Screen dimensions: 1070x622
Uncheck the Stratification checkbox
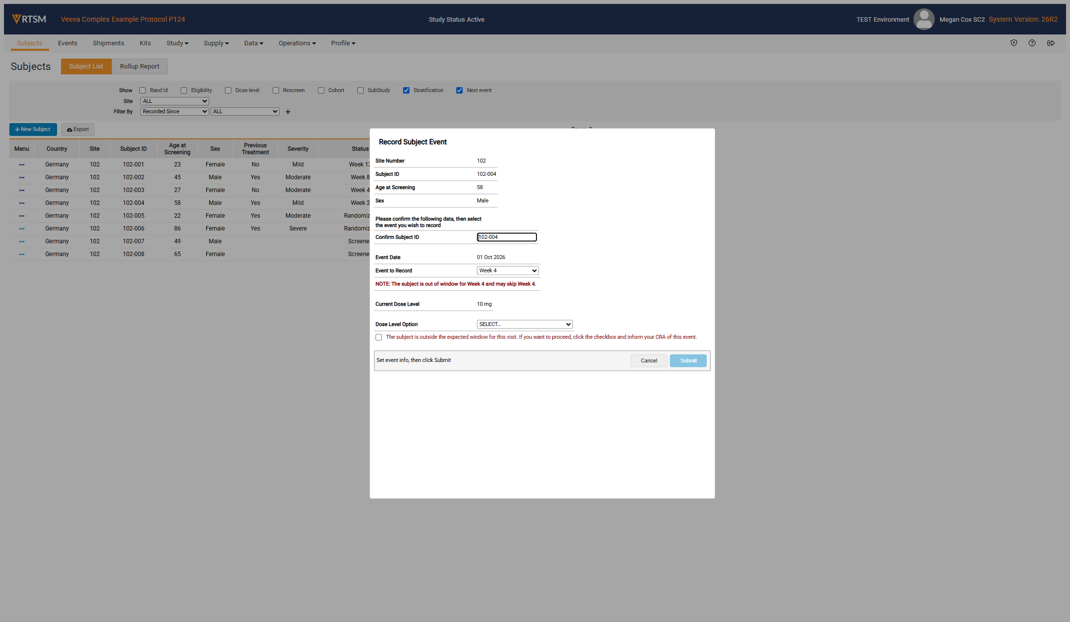coord(407,91)
